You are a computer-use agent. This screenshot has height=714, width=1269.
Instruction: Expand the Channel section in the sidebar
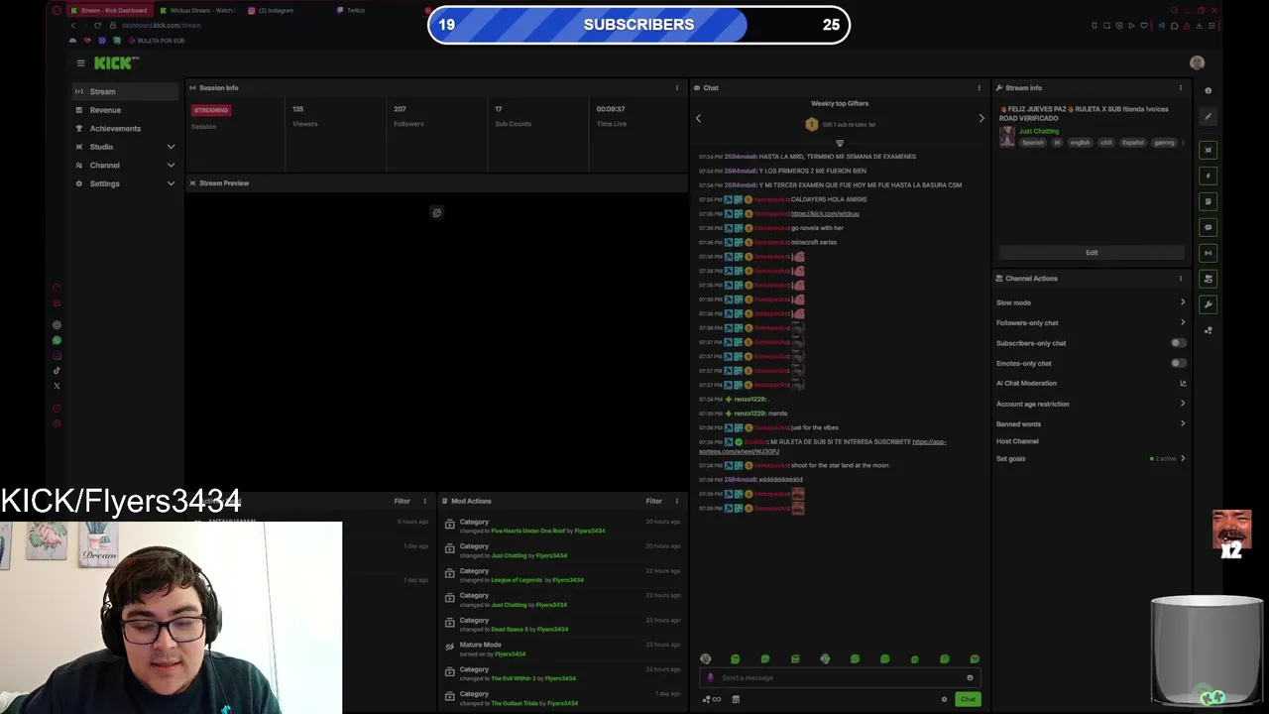click(125, 166)
